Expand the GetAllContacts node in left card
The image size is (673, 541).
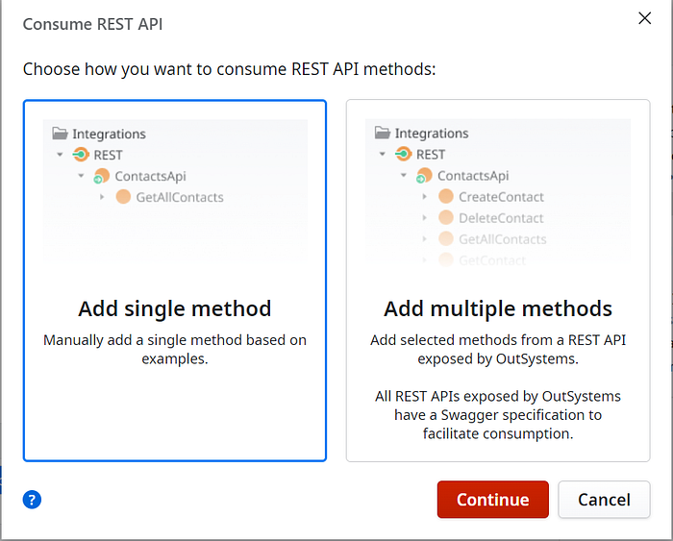(x=103, y=197)
